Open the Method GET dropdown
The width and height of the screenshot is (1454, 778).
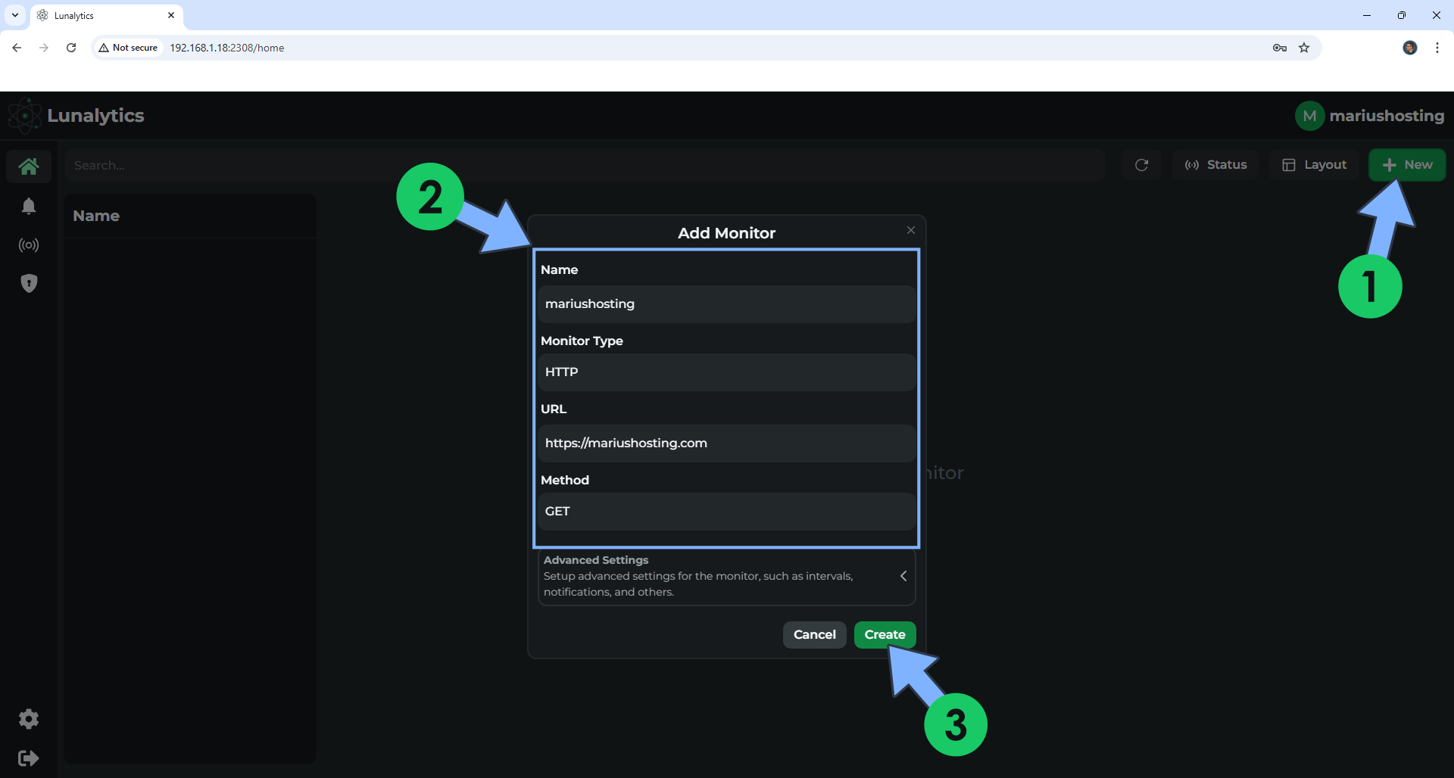[x=726, y=512]
